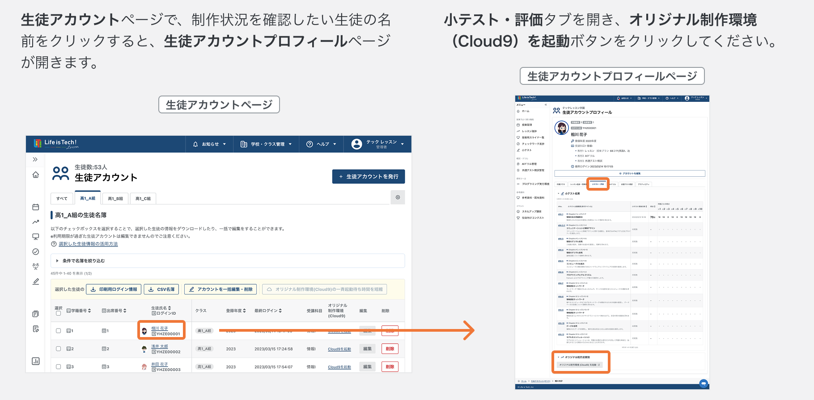Click 印刷用ログイン情報 button

(x=114, y=289)
